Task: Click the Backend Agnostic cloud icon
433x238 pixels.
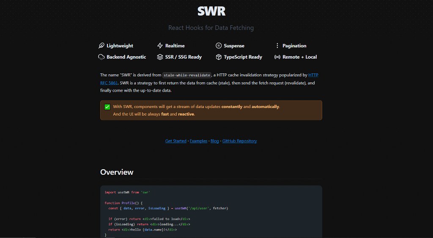Action: 101,57
